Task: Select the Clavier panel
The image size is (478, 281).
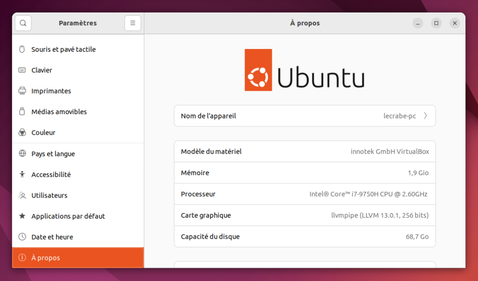Action: [x=78, y=70]
